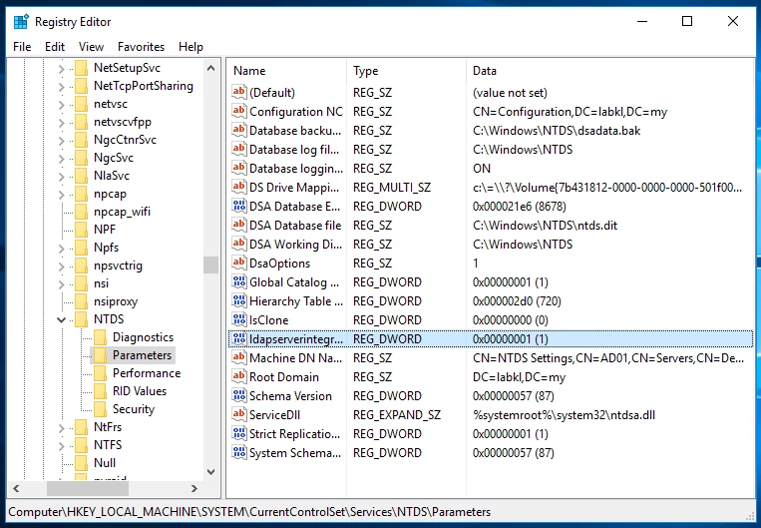Click the string icon next to DsaOptions

239,263
